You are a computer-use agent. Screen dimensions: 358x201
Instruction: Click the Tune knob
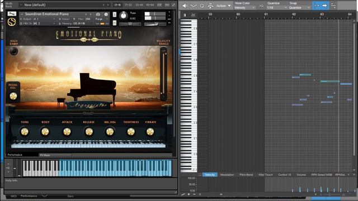point(123,16)
